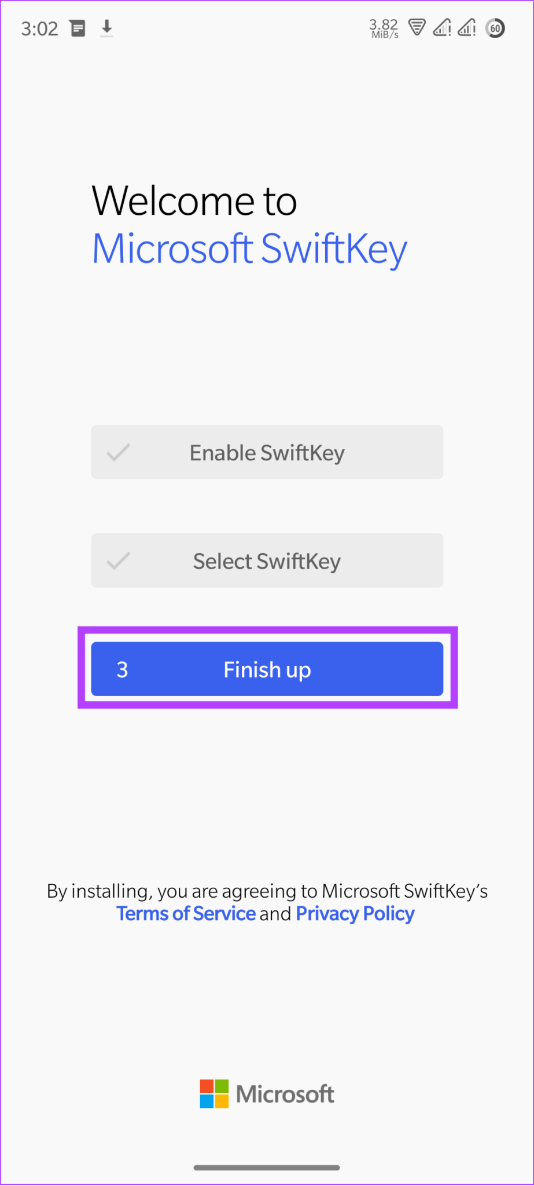This screenshot has width=534, height=1186.
Task: Tap the second cellular signal icon
Action: [467, 28]
